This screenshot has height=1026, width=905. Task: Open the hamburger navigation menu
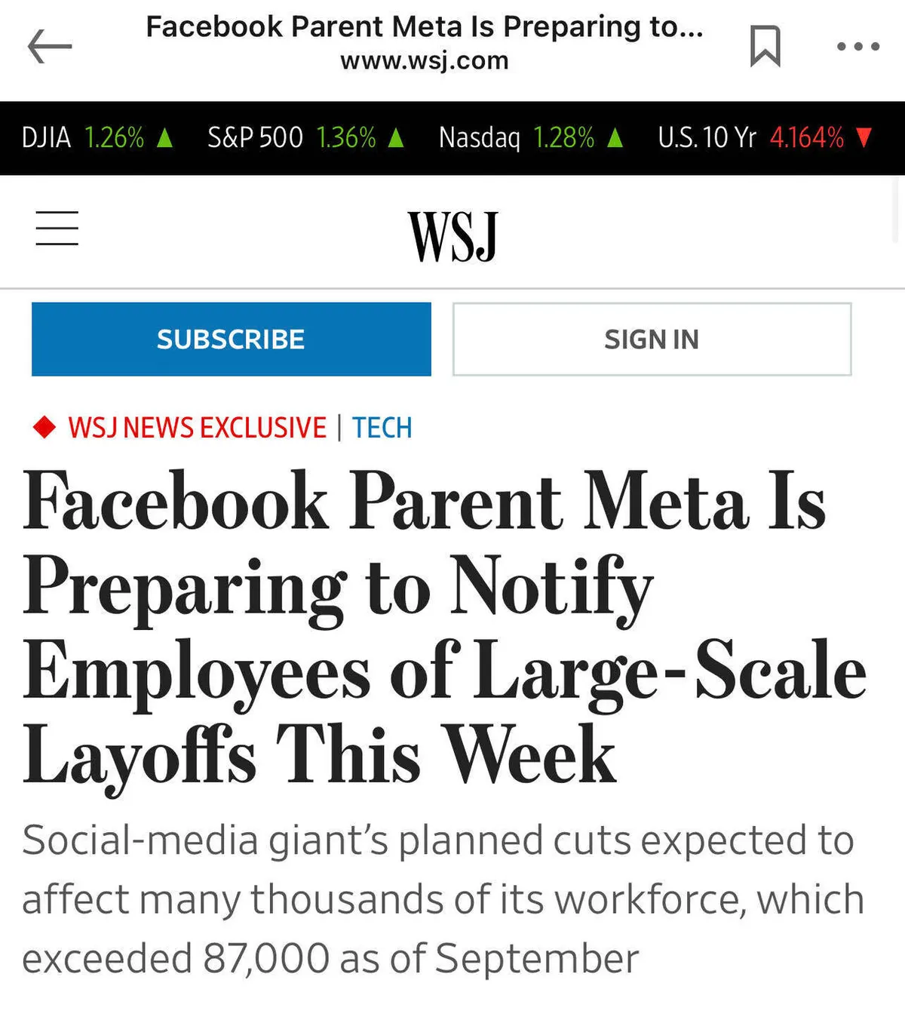(57, 229)
